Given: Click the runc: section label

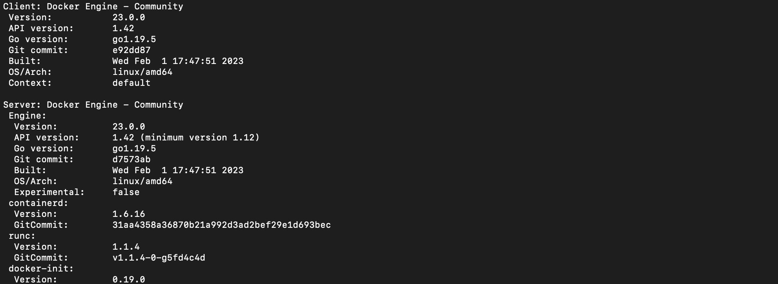Looking at the screenshot, I should (x=22, y=236).
